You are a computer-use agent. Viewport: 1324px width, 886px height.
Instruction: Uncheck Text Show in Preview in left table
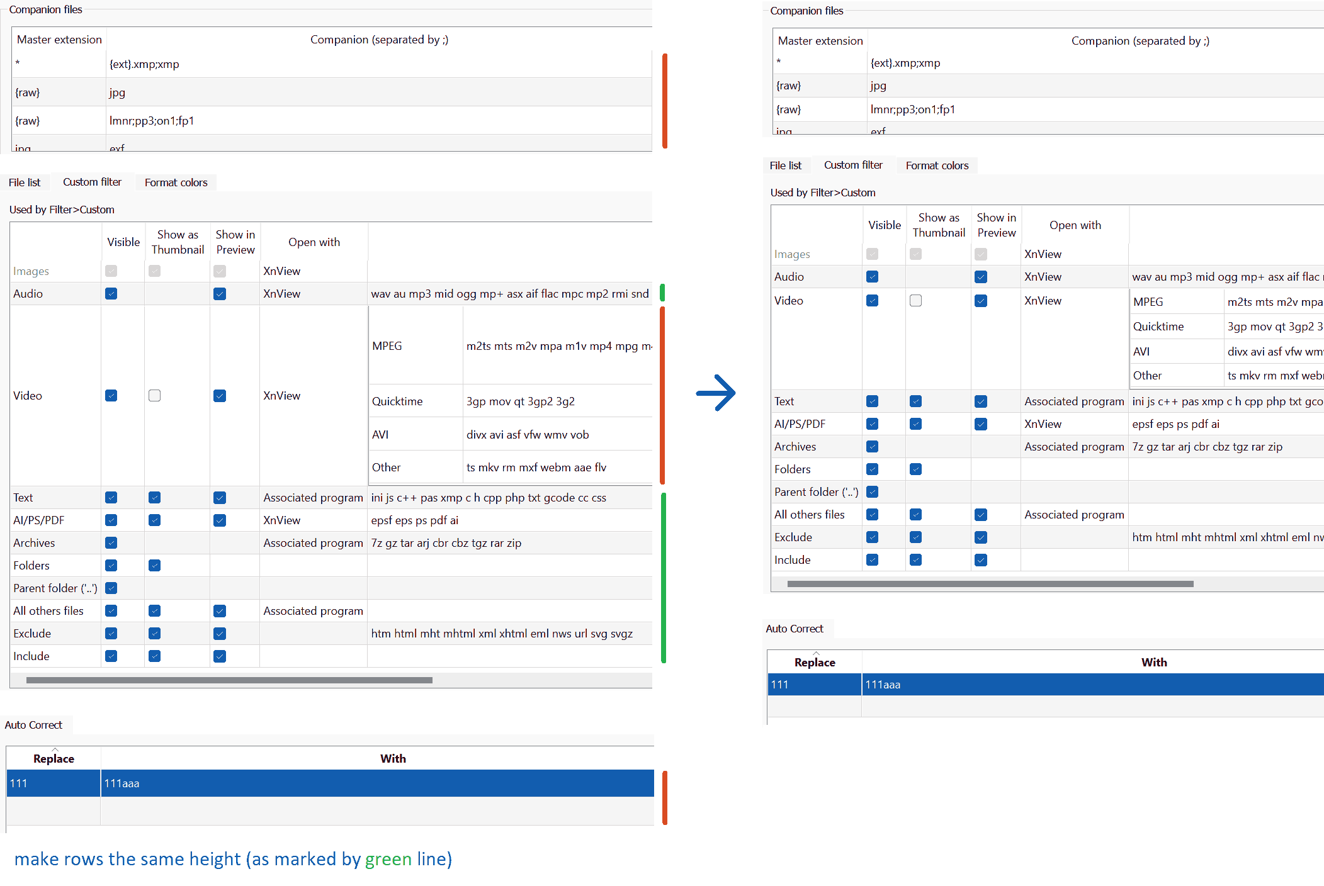click(220, 498)
